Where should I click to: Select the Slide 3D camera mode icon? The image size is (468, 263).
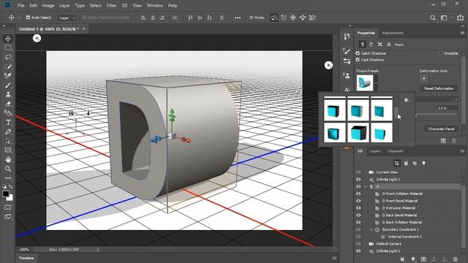click(x=303, y=18)
